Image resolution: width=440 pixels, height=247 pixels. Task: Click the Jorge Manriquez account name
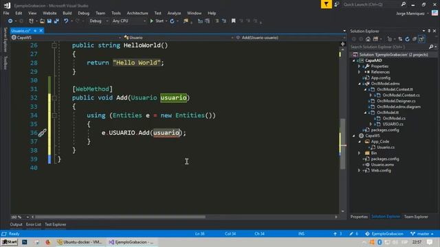click(x=410, y=14)
